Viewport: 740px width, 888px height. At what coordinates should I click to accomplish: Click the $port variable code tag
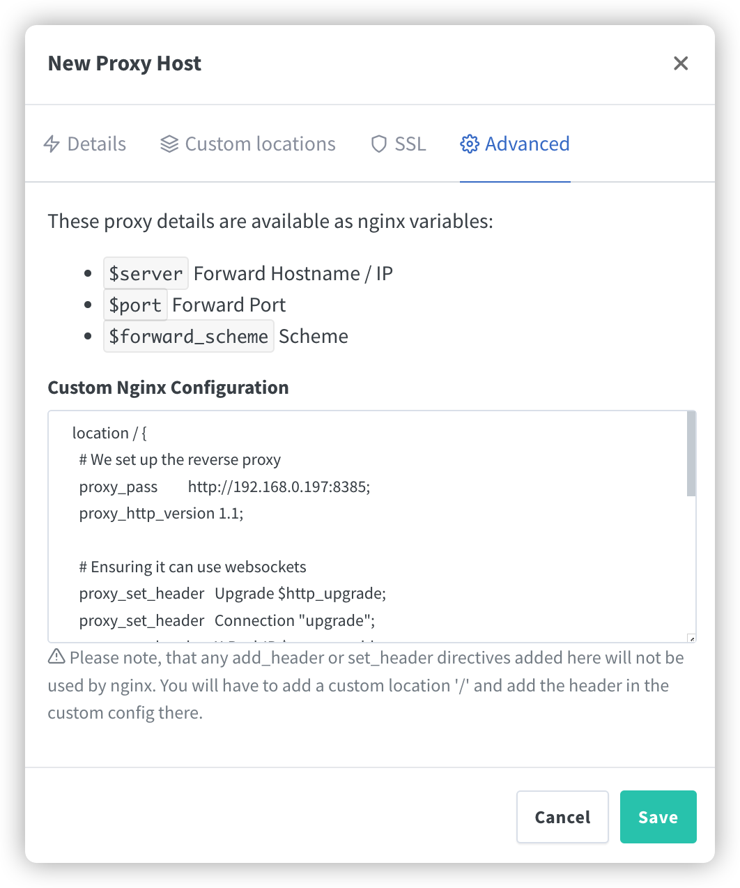135,305
